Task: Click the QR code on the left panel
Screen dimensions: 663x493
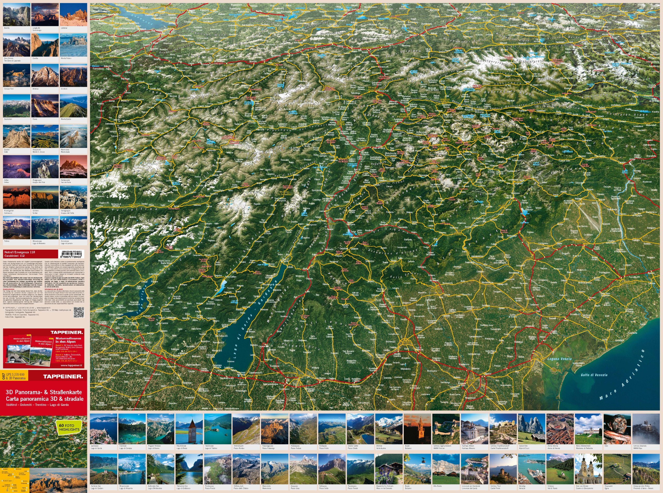Action: coord(78,312)
